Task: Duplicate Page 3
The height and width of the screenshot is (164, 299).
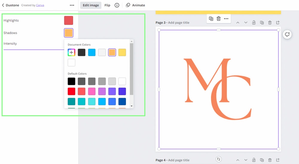Action: click(x=262, y=23)
